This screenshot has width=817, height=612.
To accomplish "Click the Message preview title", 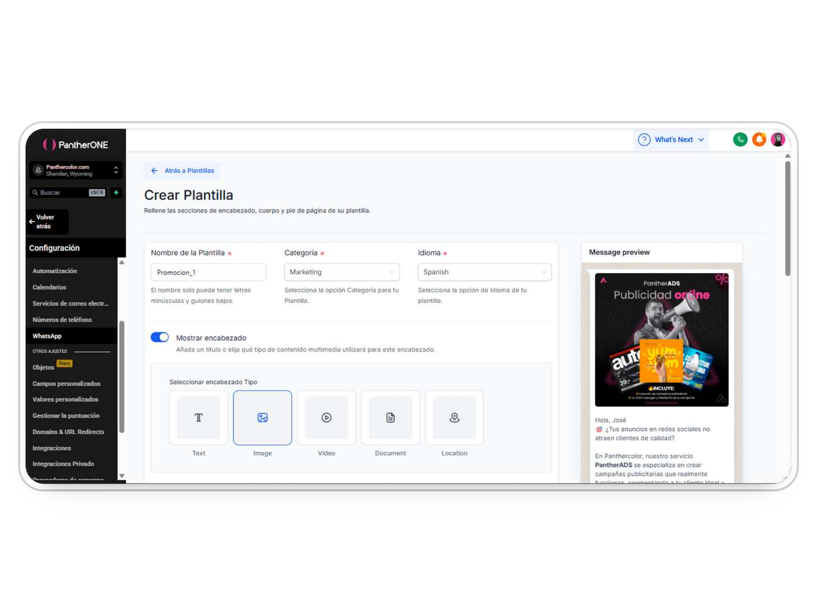I will pos(619,253).
